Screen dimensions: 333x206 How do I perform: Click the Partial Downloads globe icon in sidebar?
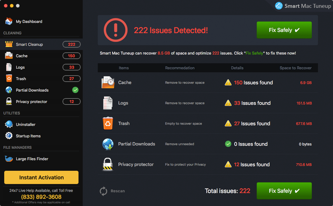pyautogui.click(x=9, y=90)
